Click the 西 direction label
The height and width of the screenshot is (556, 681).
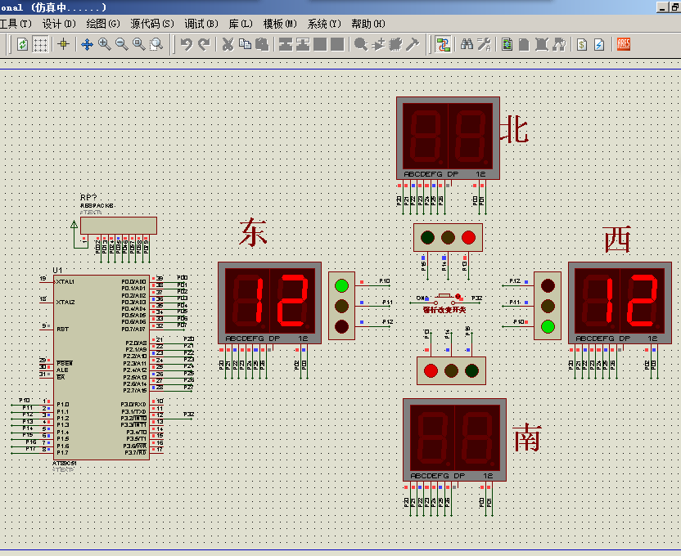(617, 240)
